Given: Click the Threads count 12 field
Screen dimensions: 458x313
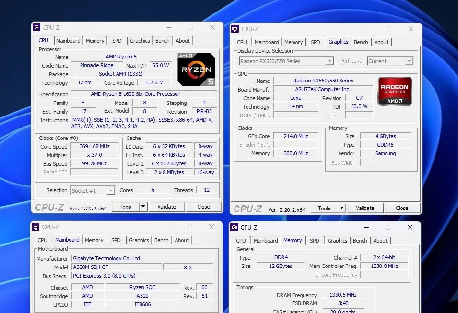Looking at the screenshot, I should pyautogui.click(x=207, y=190).
